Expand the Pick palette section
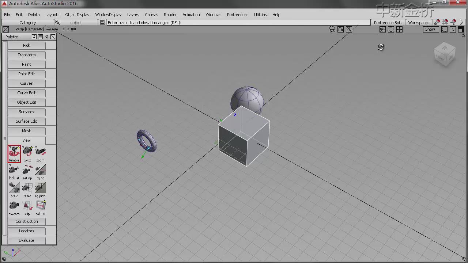This screenshot has height=263, width=468. coord(26,45)
